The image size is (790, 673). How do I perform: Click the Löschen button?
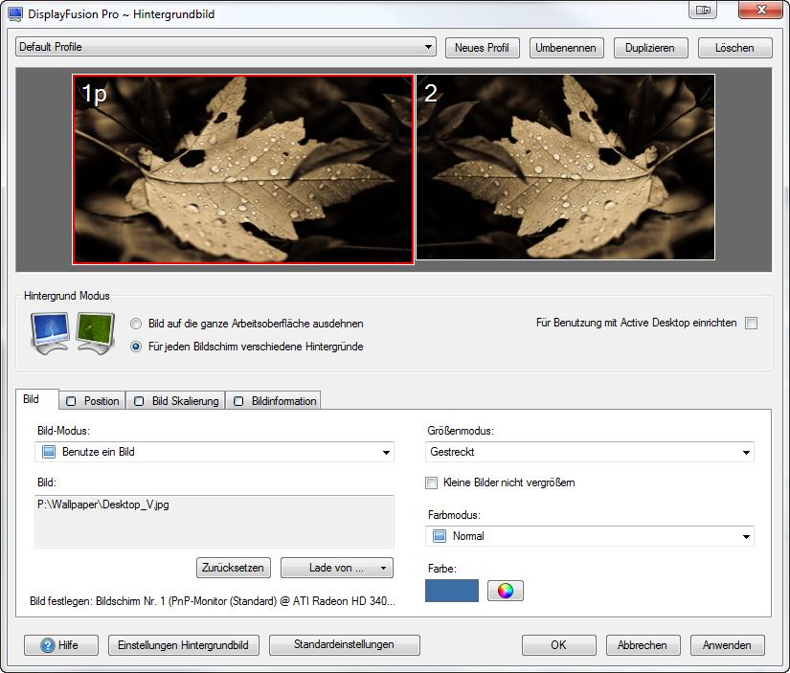735,48
